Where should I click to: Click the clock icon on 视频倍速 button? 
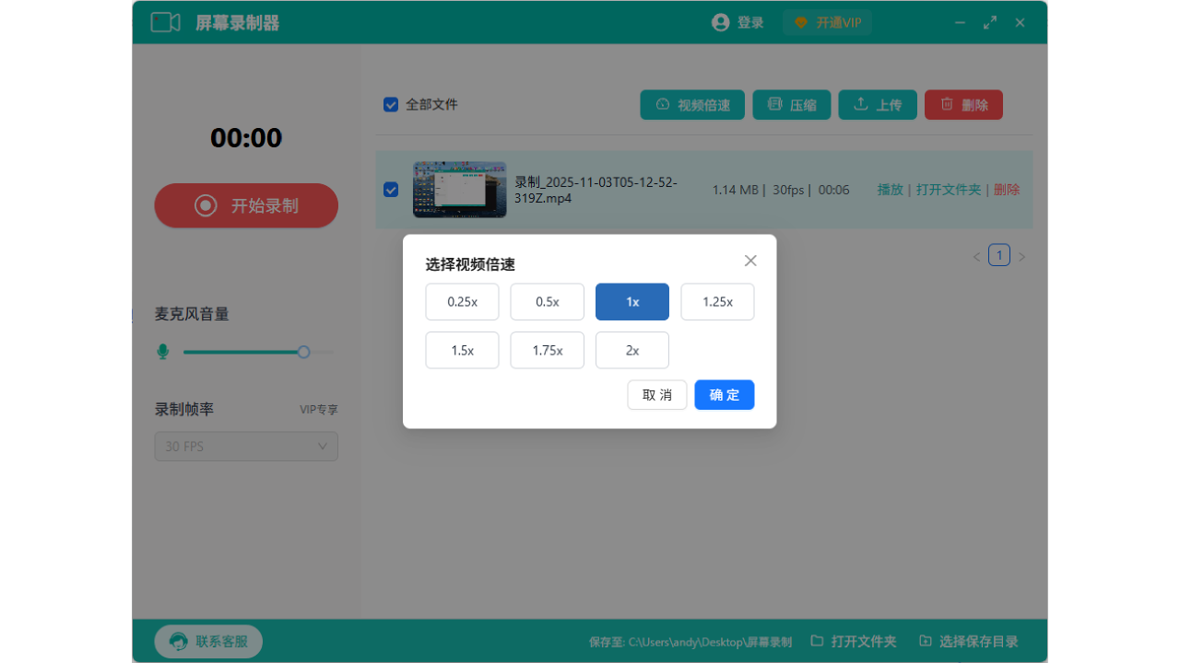coord(661,104)
